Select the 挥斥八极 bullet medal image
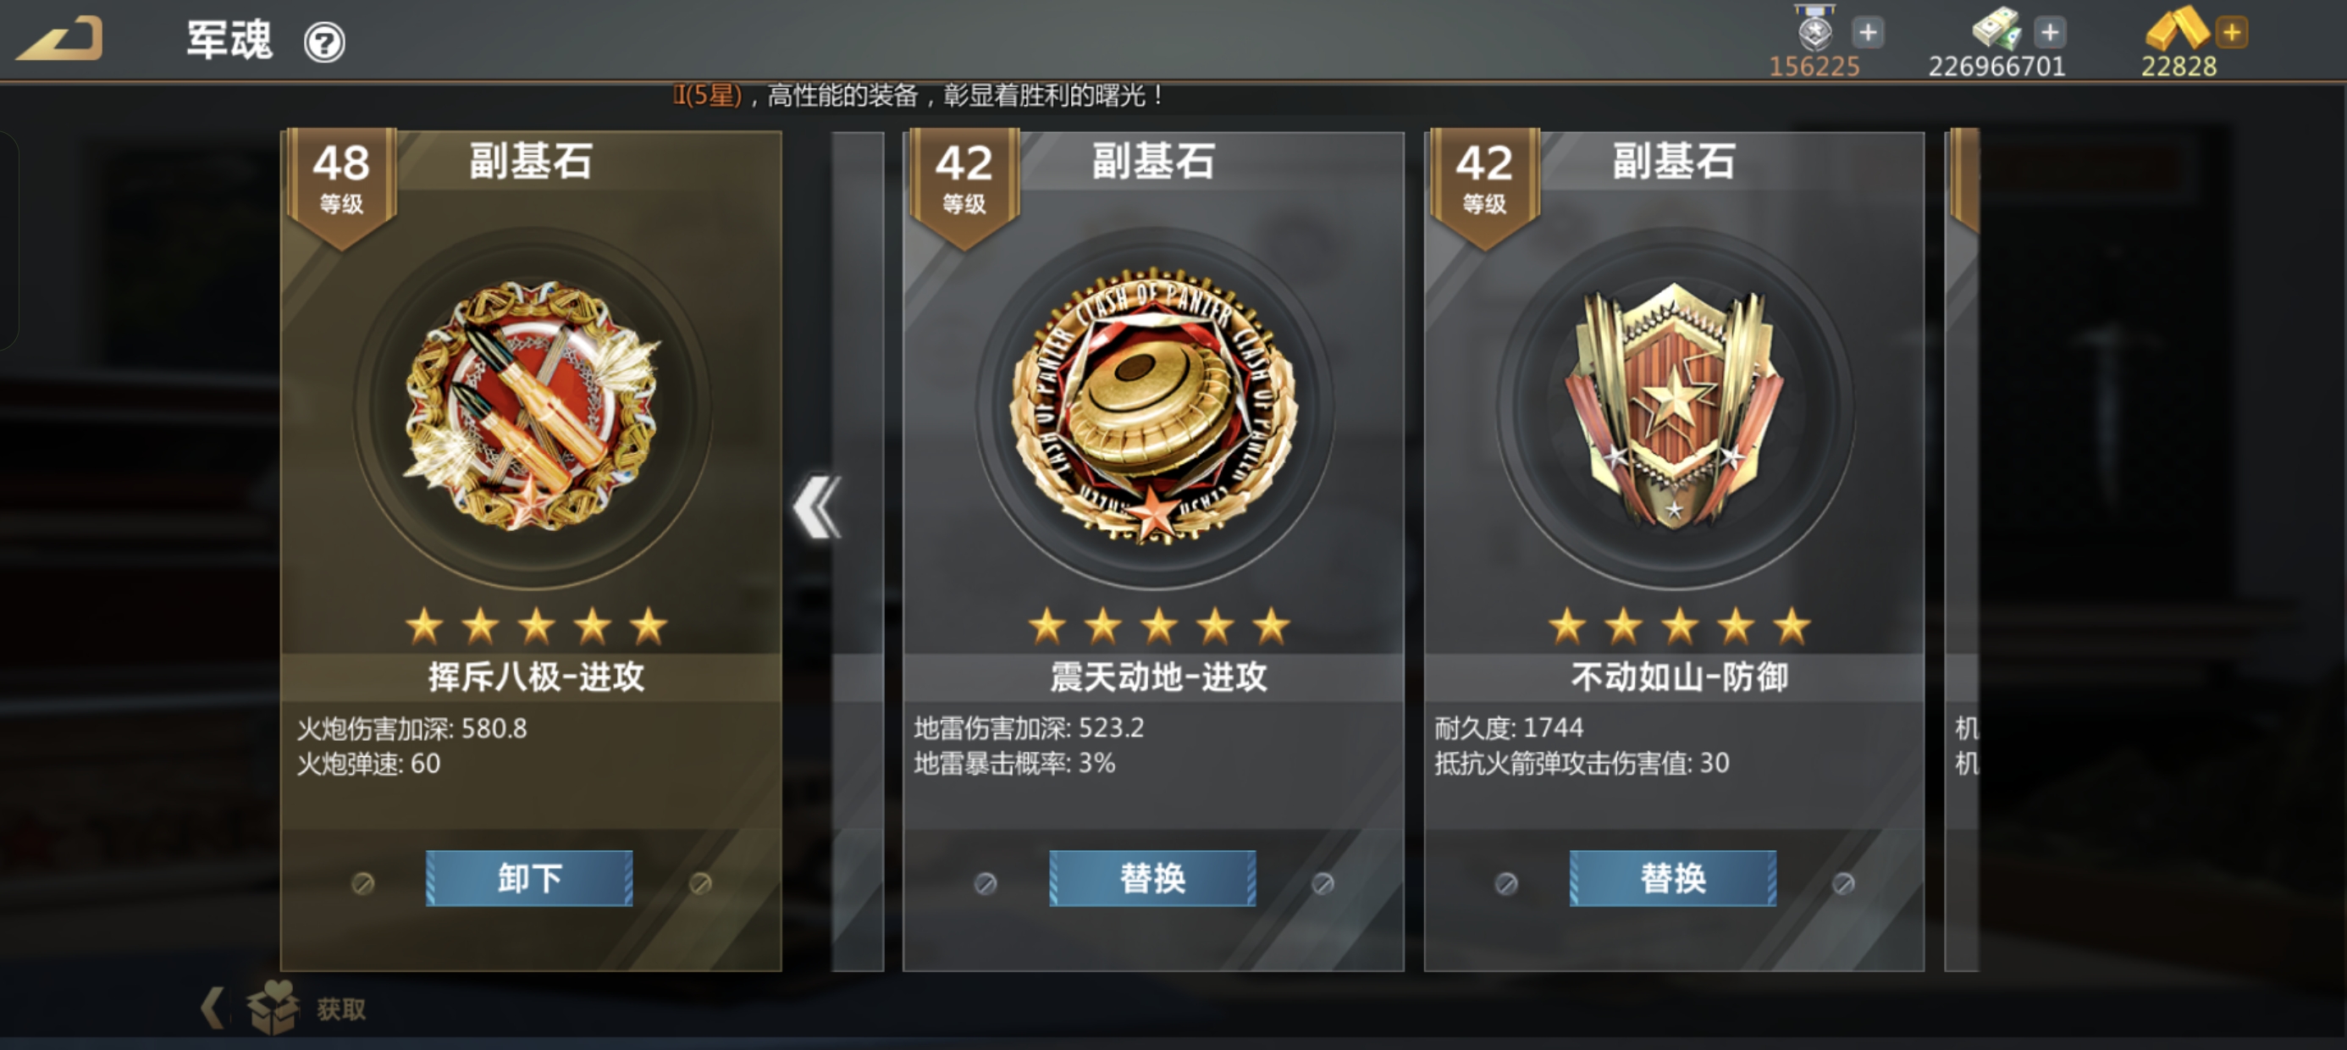 (x=533, y=406)
